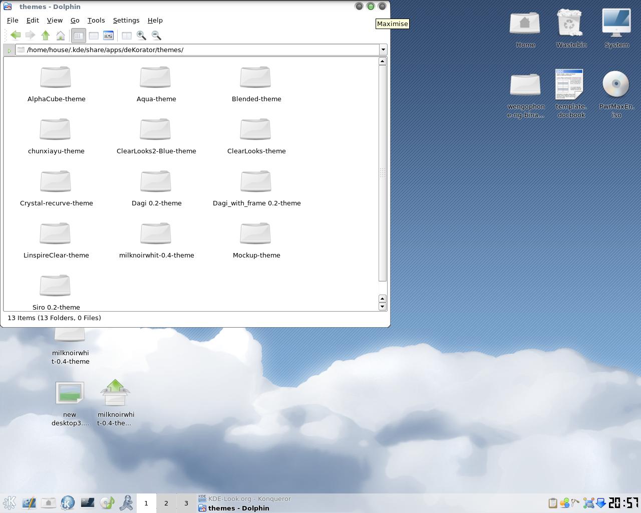Switch to virtual desktop 3
Screen dimensions: 641x513
[x=186, y=503]
